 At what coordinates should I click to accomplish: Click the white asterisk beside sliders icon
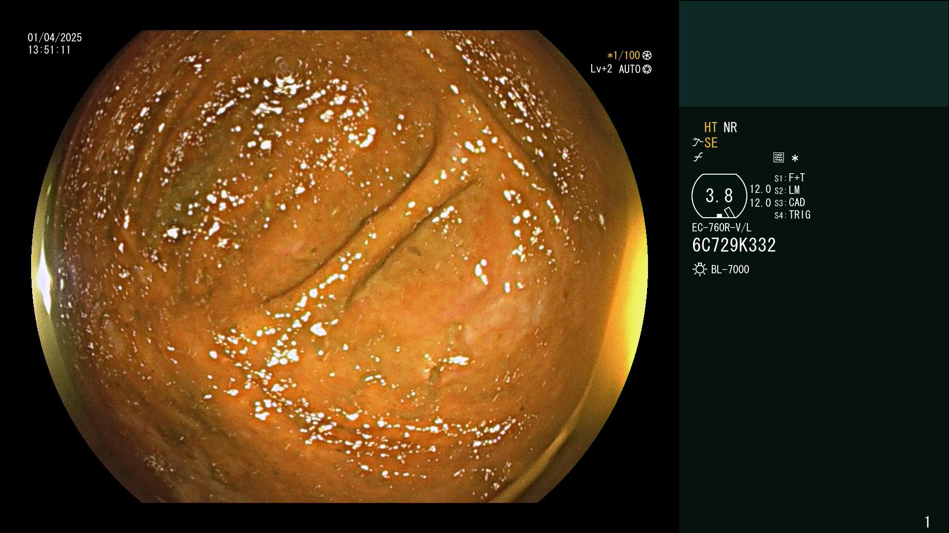(x=795, y=158)
